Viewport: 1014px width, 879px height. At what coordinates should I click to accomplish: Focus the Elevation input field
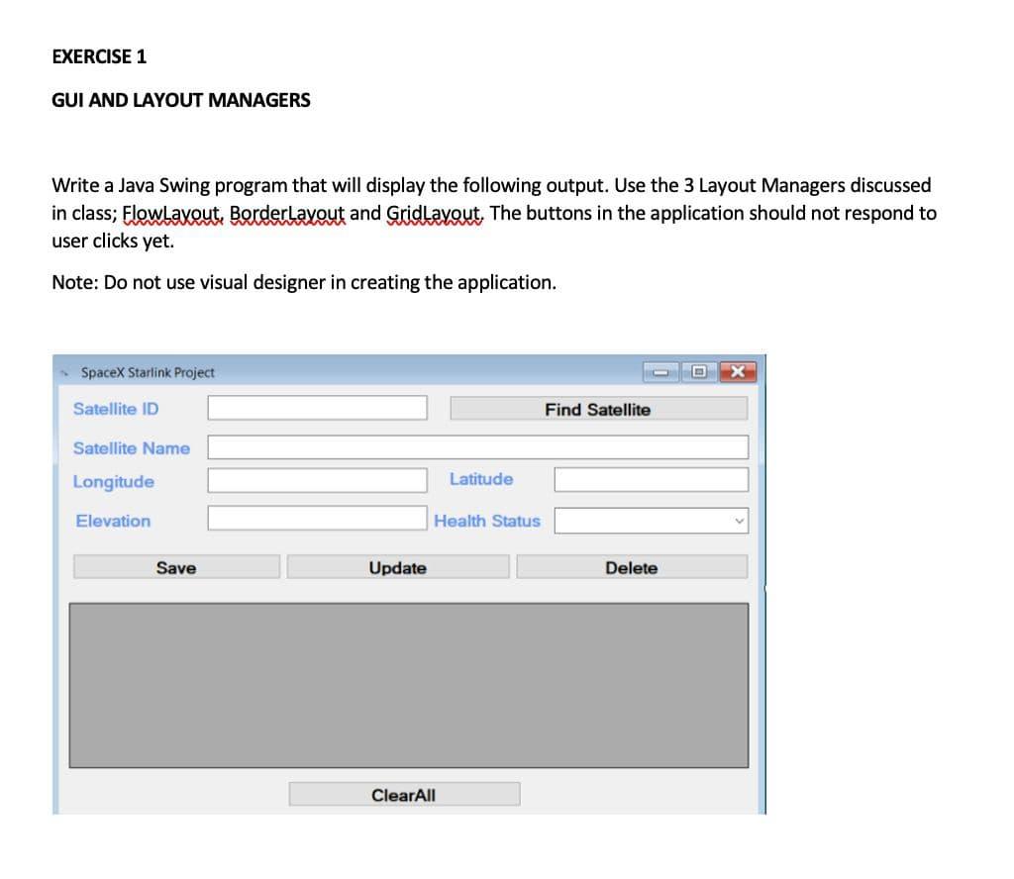click(317, 519)
